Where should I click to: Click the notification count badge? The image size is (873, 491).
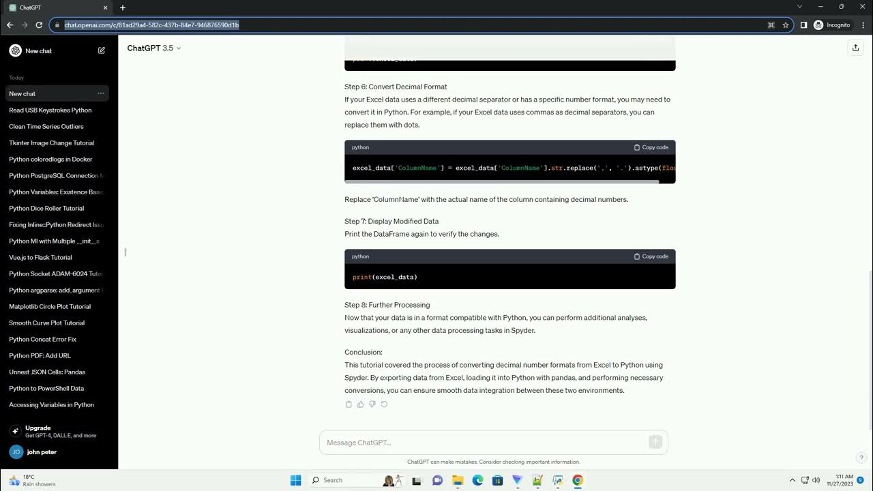[x=861, y=480]
